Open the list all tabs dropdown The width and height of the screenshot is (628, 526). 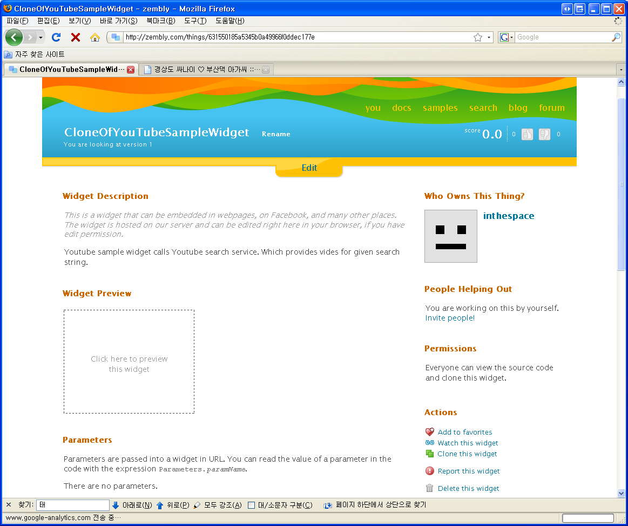coord(621,70)
